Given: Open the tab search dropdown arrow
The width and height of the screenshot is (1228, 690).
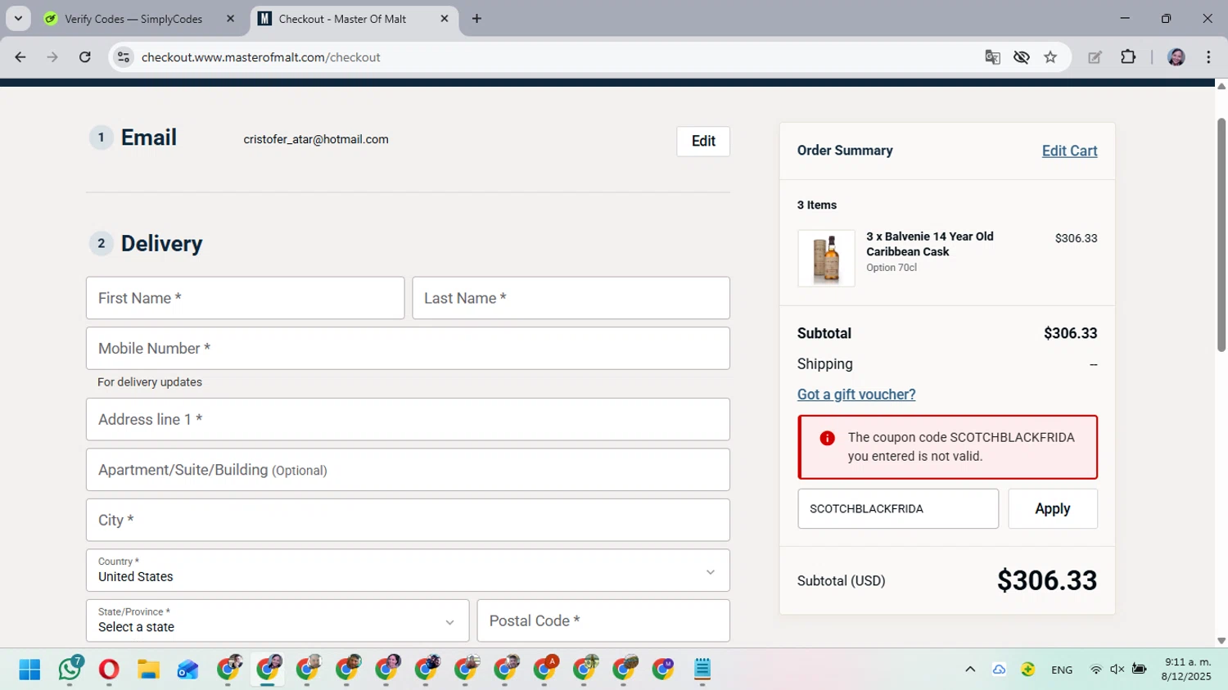Looking at the screenshot, I should coord(18,18).
